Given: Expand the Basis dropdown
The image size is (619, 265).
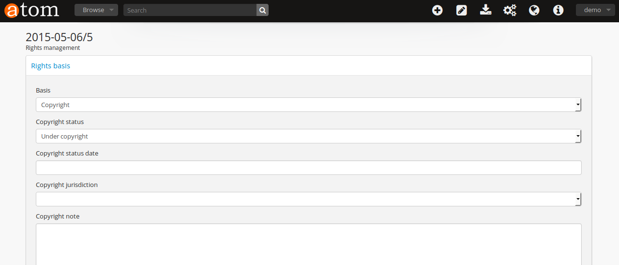Looking at the screenshot, I should point(308,105).
